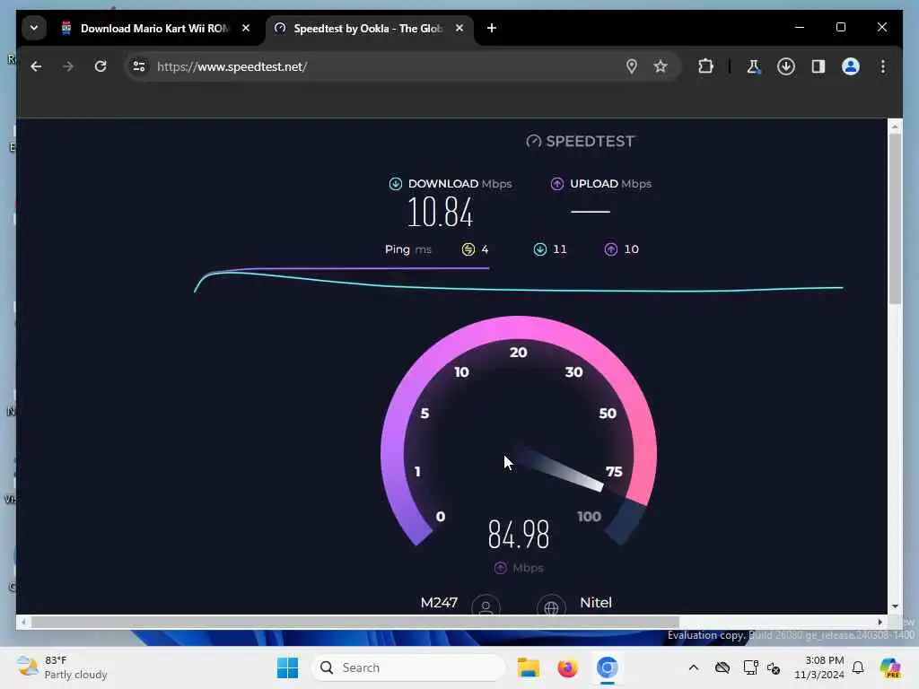The image size is (919, 689).
Task: Click the scroll-left arrow at the bottom
Action: click(x=22, y=623)
